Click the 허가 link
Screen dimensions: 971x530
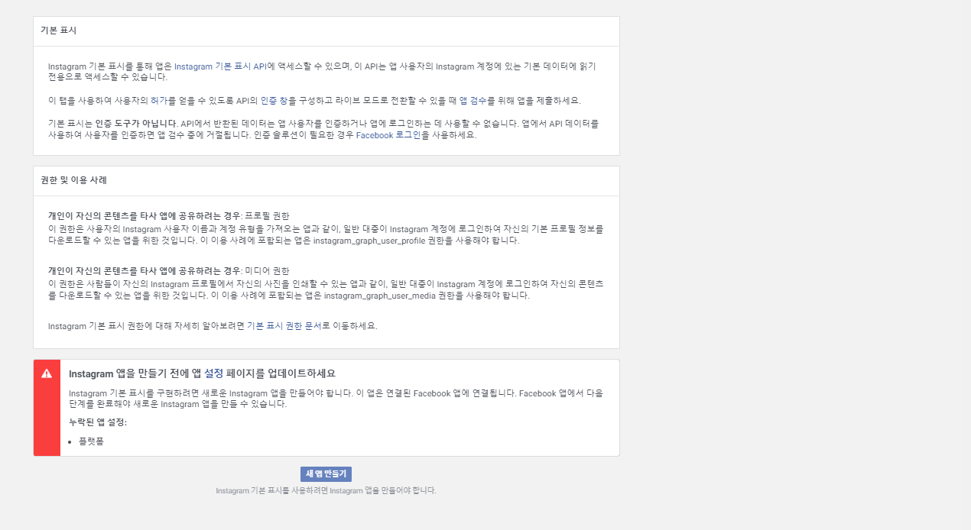159,101
